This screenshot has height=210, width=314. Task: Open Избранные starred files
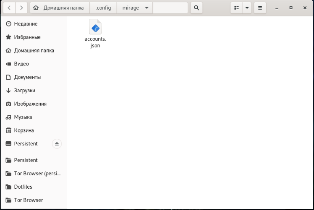[27, 37]
